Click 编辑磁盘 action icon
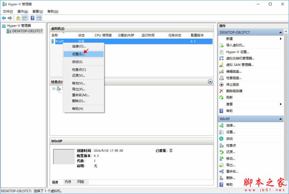 (x=221, y=72)
